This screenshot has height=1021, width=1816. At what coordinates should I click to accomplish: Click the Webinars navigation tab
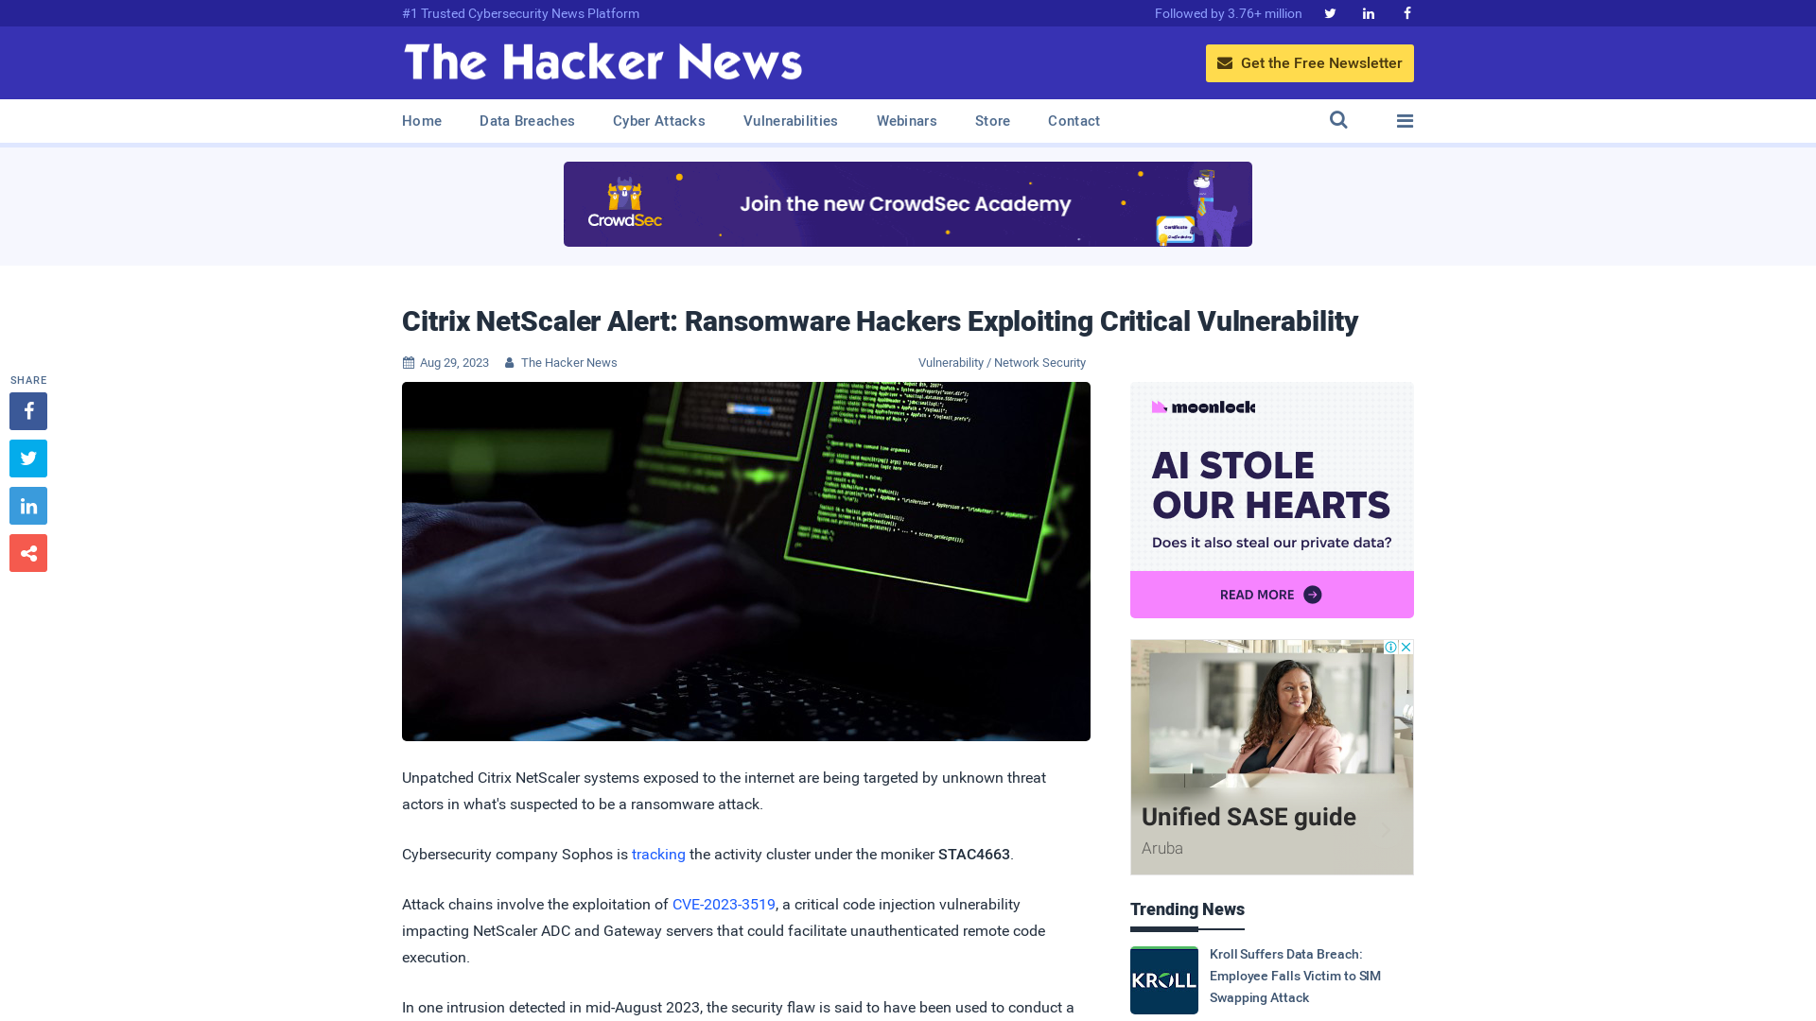(x=907, y=121)
